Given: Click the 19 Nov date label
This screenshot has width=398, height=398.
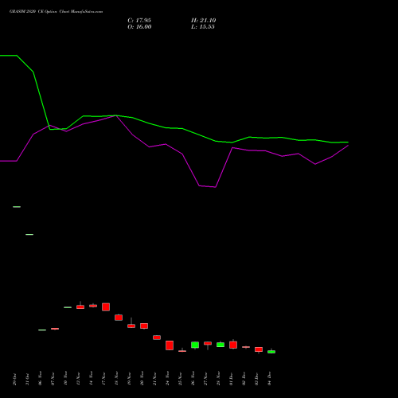Looking at the screenshot, I should pyautogui.click(x=129, y=379).
